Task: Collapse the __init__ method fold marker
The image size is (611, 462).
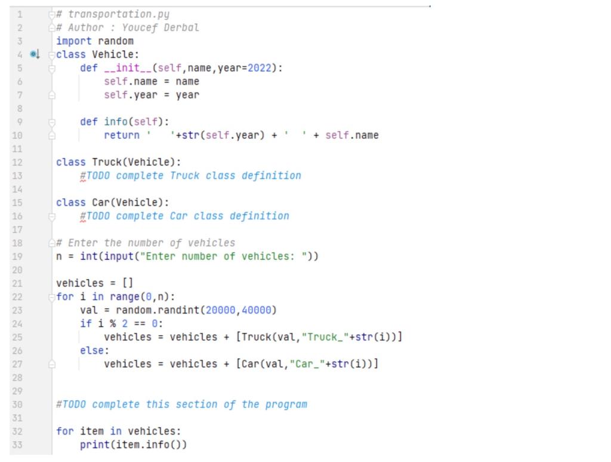Action: pos(52,69)
